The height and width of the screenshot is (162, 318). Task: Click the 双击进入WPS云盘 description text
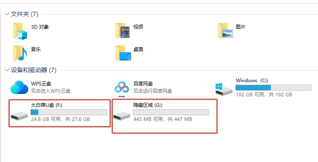click(x=51, y=91)
